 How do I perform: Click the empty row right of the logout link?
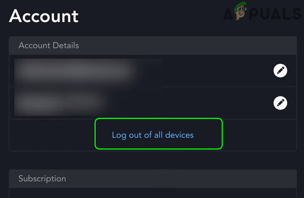point(258,135)
